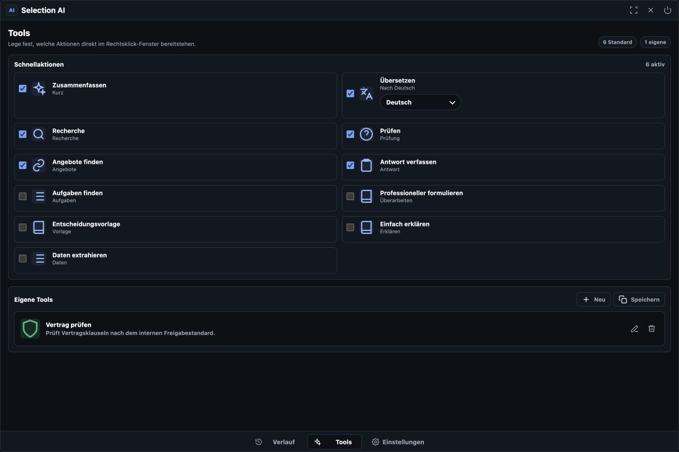Screen dimensions: 679x452
Task: Click the power icon in the title bar
Action: tap(668, 10)
